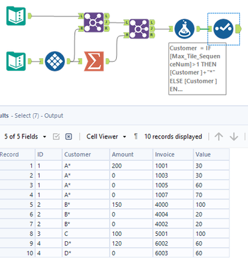
Task: Click the select all fields checkmark icon
Action: (x=56, y=136)
